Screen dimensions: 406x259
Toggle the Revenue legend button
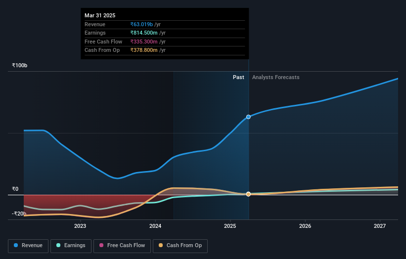28,246
